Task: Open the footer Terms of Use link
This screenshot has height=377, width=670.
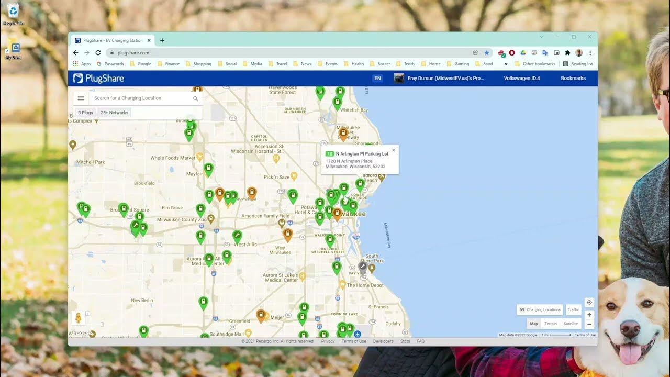Action: 354,341
